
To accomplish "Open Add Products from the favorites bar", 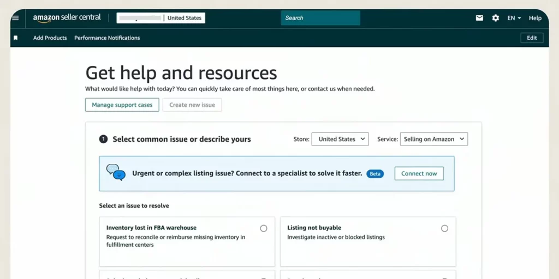I will pyautogui.click(x=50, y=38).
